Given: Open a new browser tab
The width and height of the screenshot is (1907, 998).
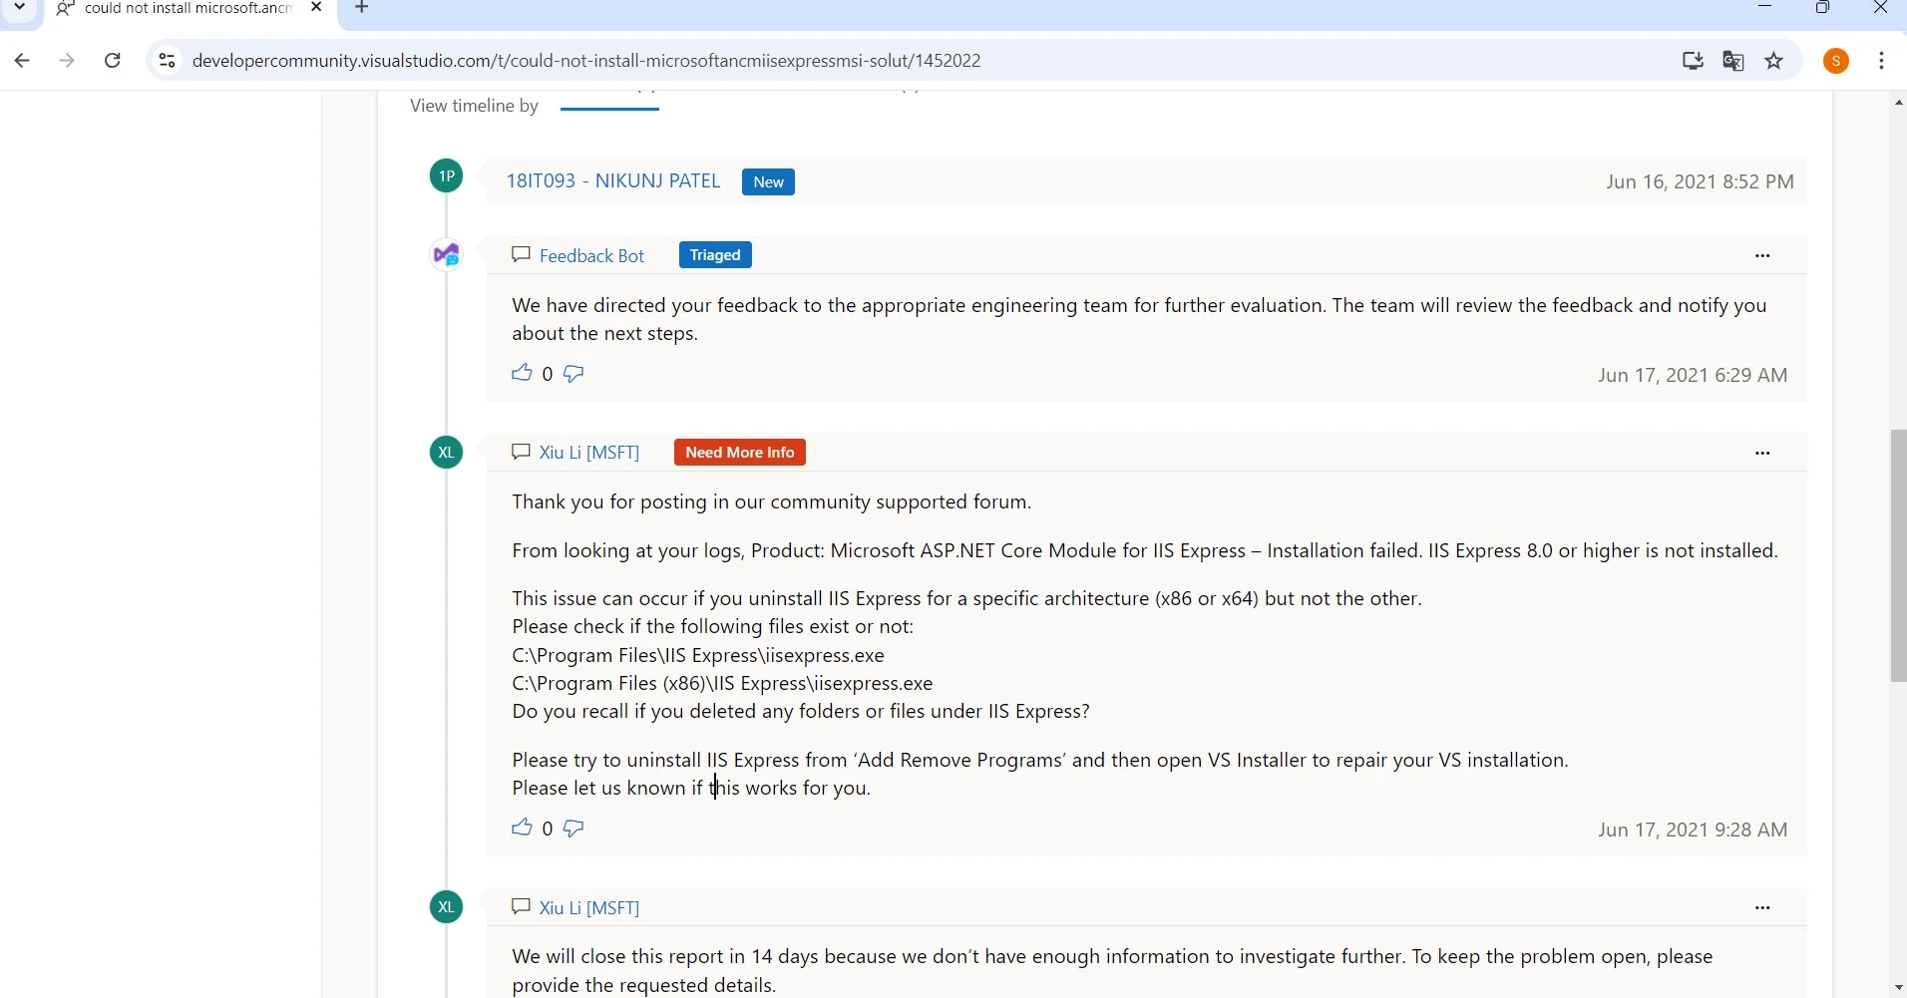Looking at the screenshot, I should point(362,8).
